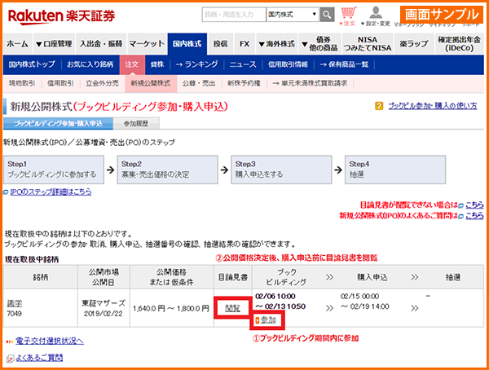Open the ランキング submenu item
This screenshot has width=489, height=370.
tap(197, 64)
